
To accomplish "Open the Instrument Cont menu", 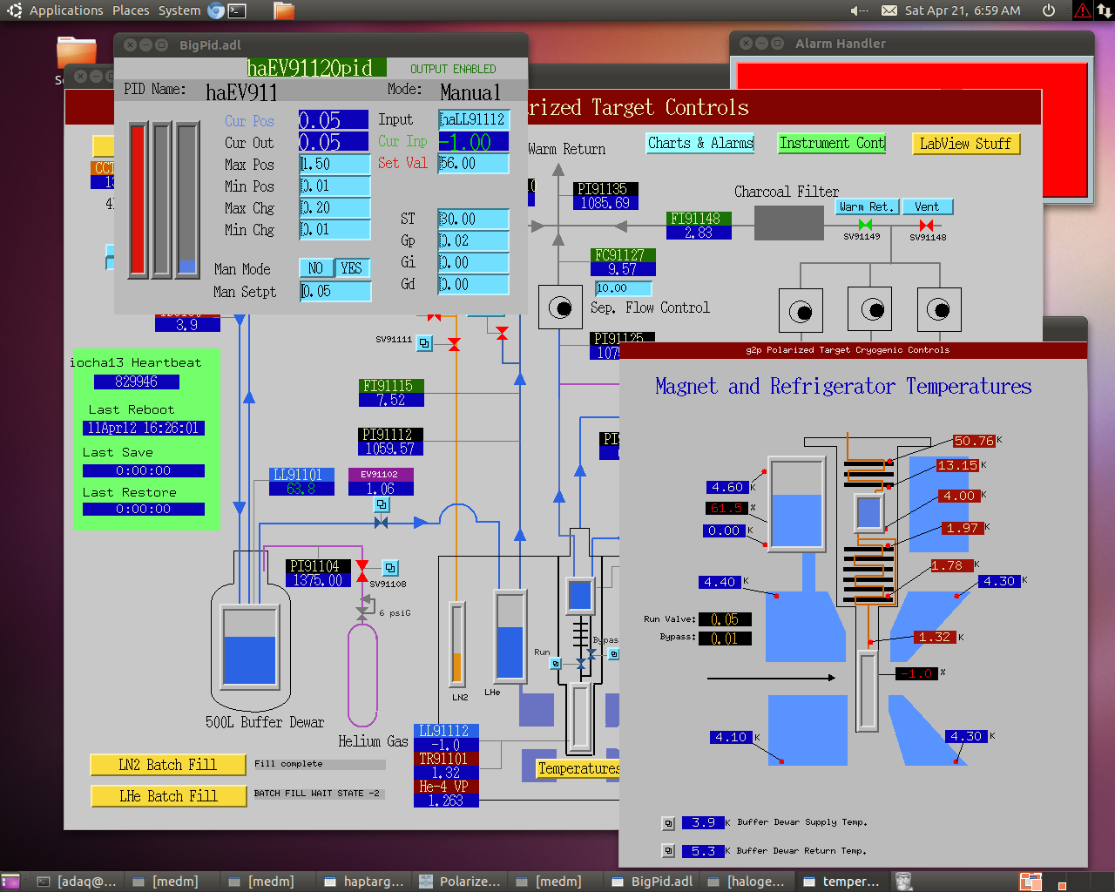I will (x=832, y=144).
